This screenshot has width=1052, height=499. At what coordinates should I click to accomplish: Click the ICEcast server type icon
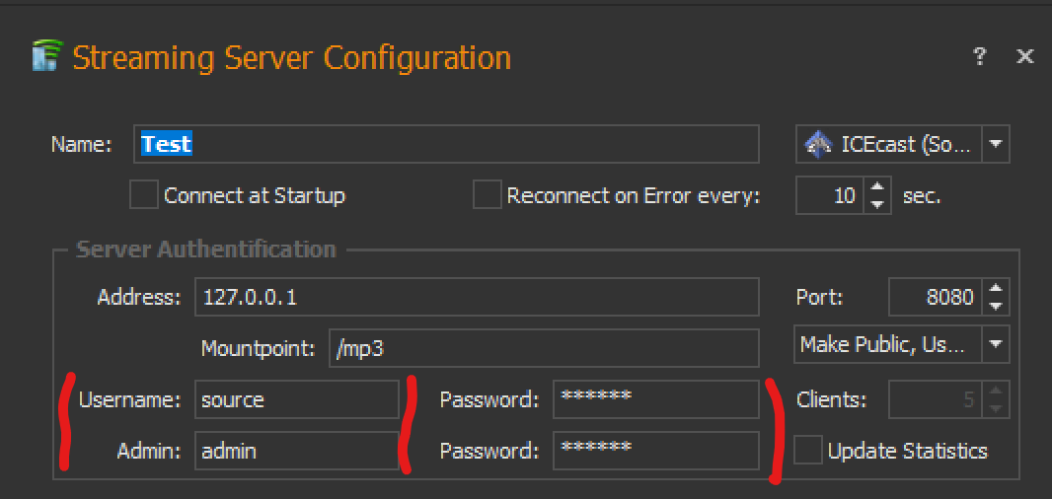click(818, 145)
